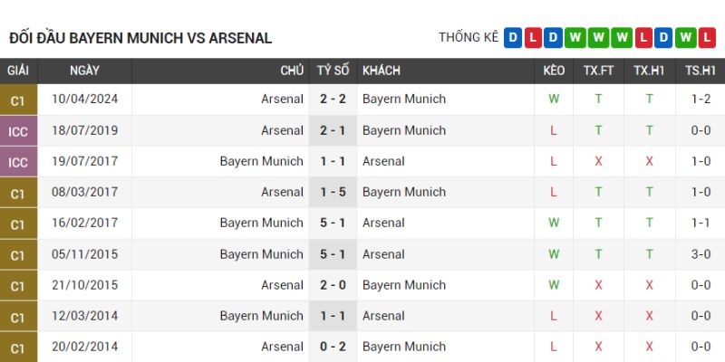
Task: Select the C1 badge beside 05/11/2015
Action: click(18, 255)
